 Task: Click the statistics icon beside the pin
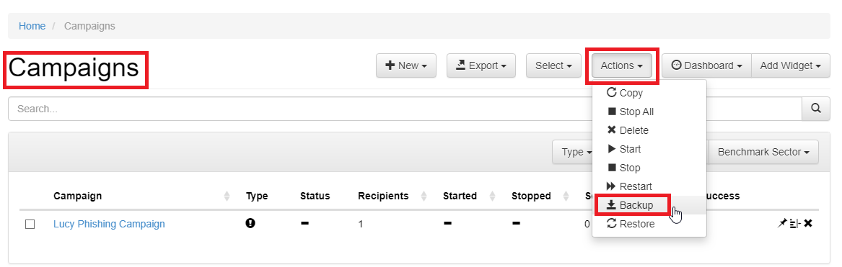click(795, 224)
